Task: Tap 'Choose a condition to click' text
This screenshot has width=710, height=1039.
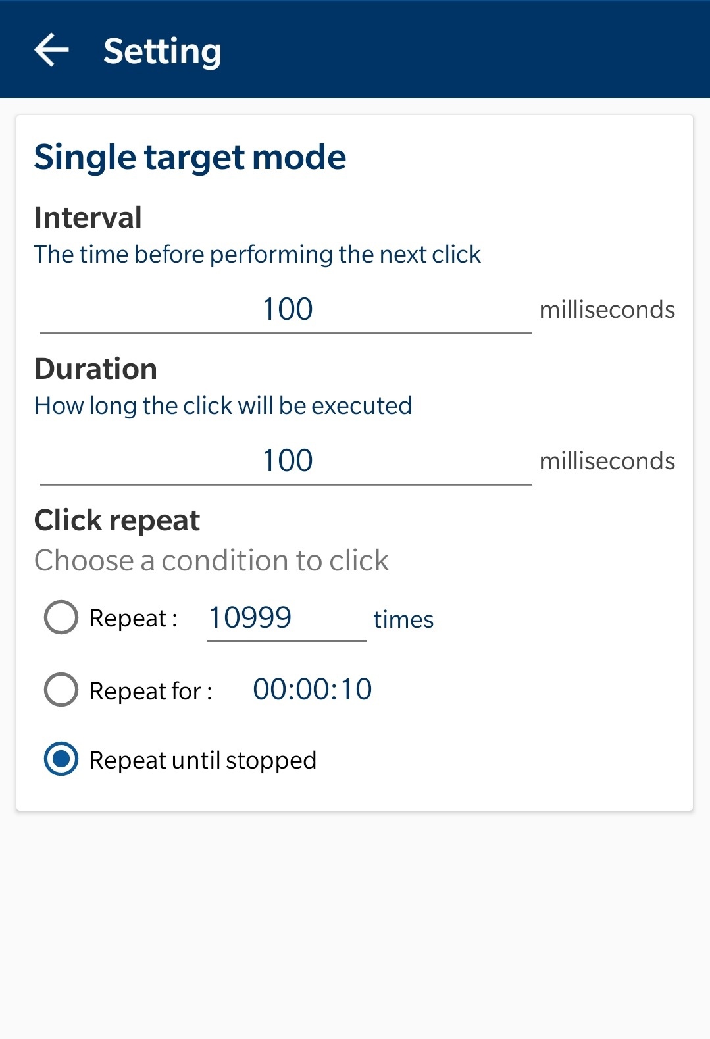Action: click(211, 561)
